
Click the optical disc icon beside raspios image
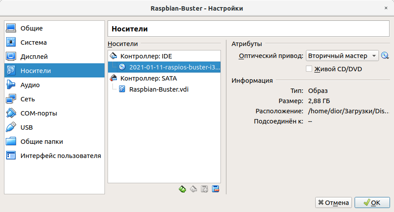122,67
